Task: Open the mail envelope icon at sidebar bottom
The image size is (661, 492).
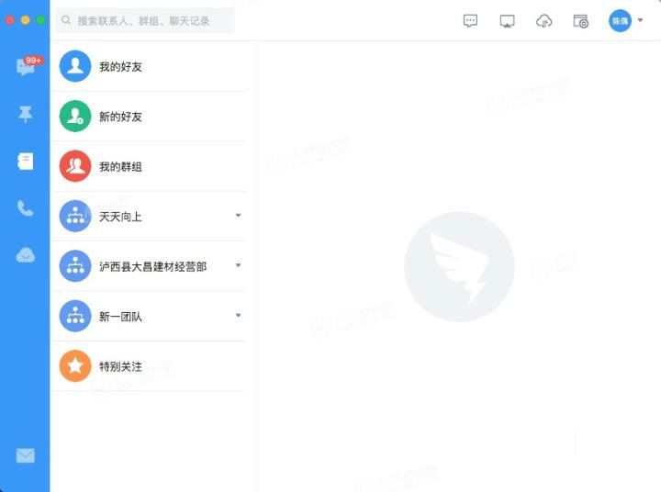Action: click(25, 455)
